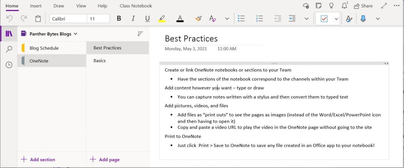This screenshot has width=404, height=168.
Task: Open the Home tab
Action: pyautogui.click(x=12, y=6)
